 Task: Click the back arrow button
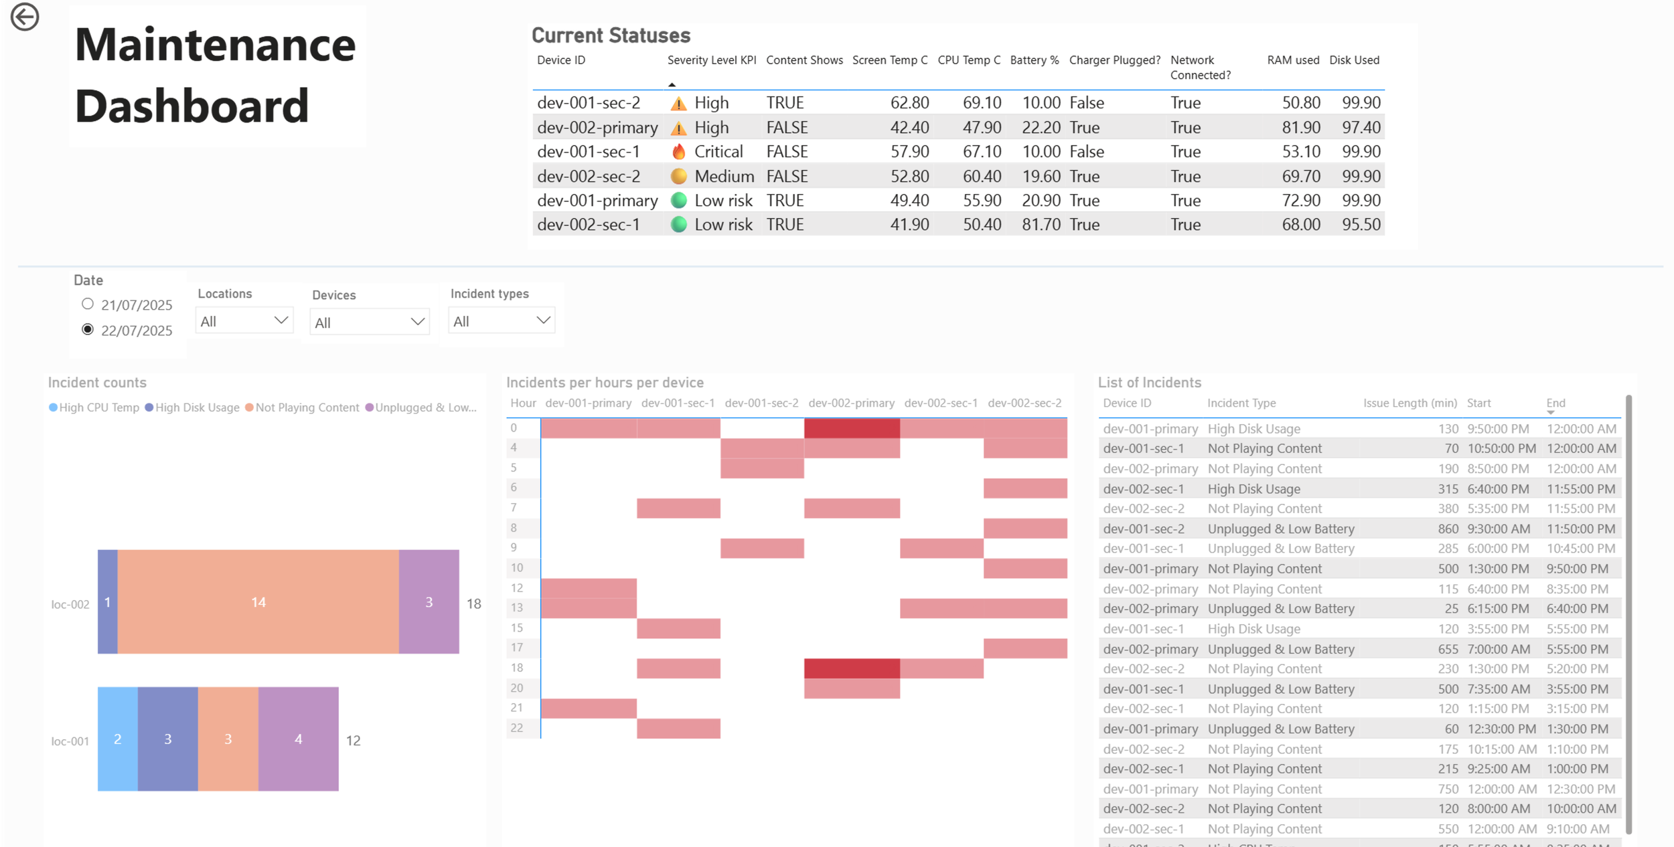25,17
